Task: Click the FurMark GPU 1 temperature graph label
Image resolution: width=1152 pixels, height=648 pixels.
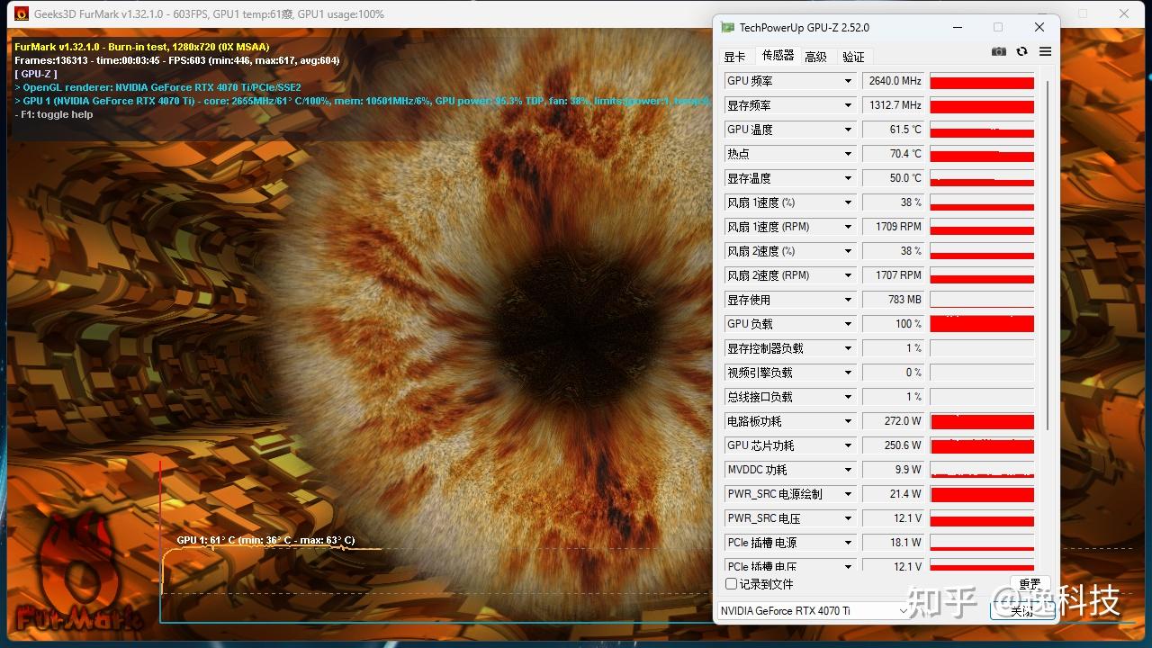Action: [x=265, y=540]
